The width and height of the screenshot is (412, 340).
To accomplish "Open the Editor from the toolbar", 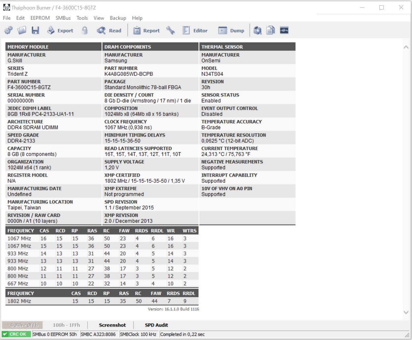I will [195, 30].
